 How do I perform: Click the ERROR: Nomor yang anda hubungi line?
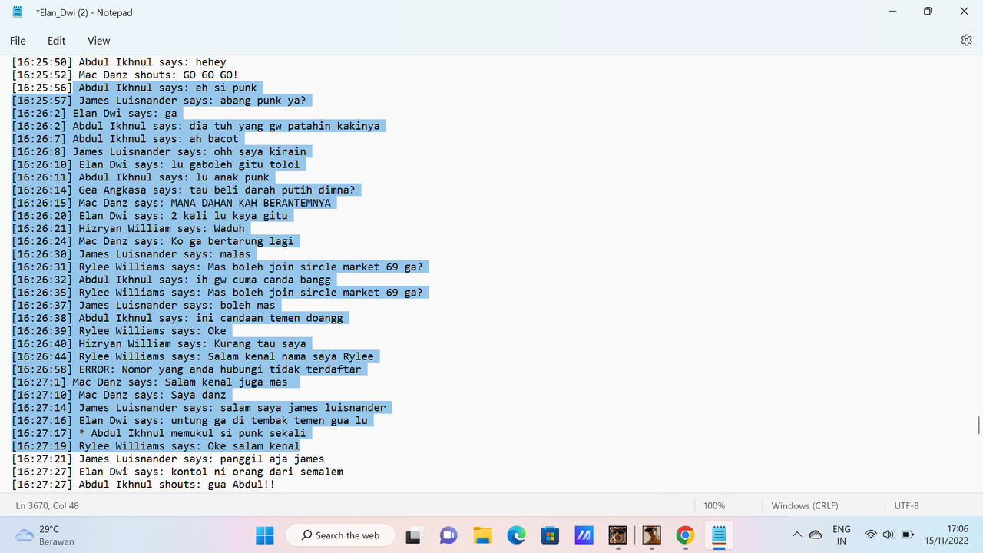click(x=187, y=369)
